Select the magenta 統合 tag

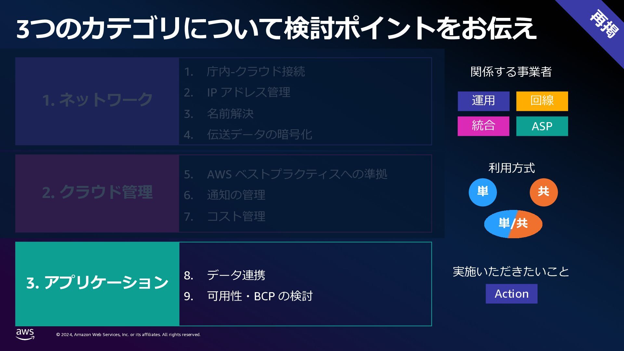[x=484, y=126]
